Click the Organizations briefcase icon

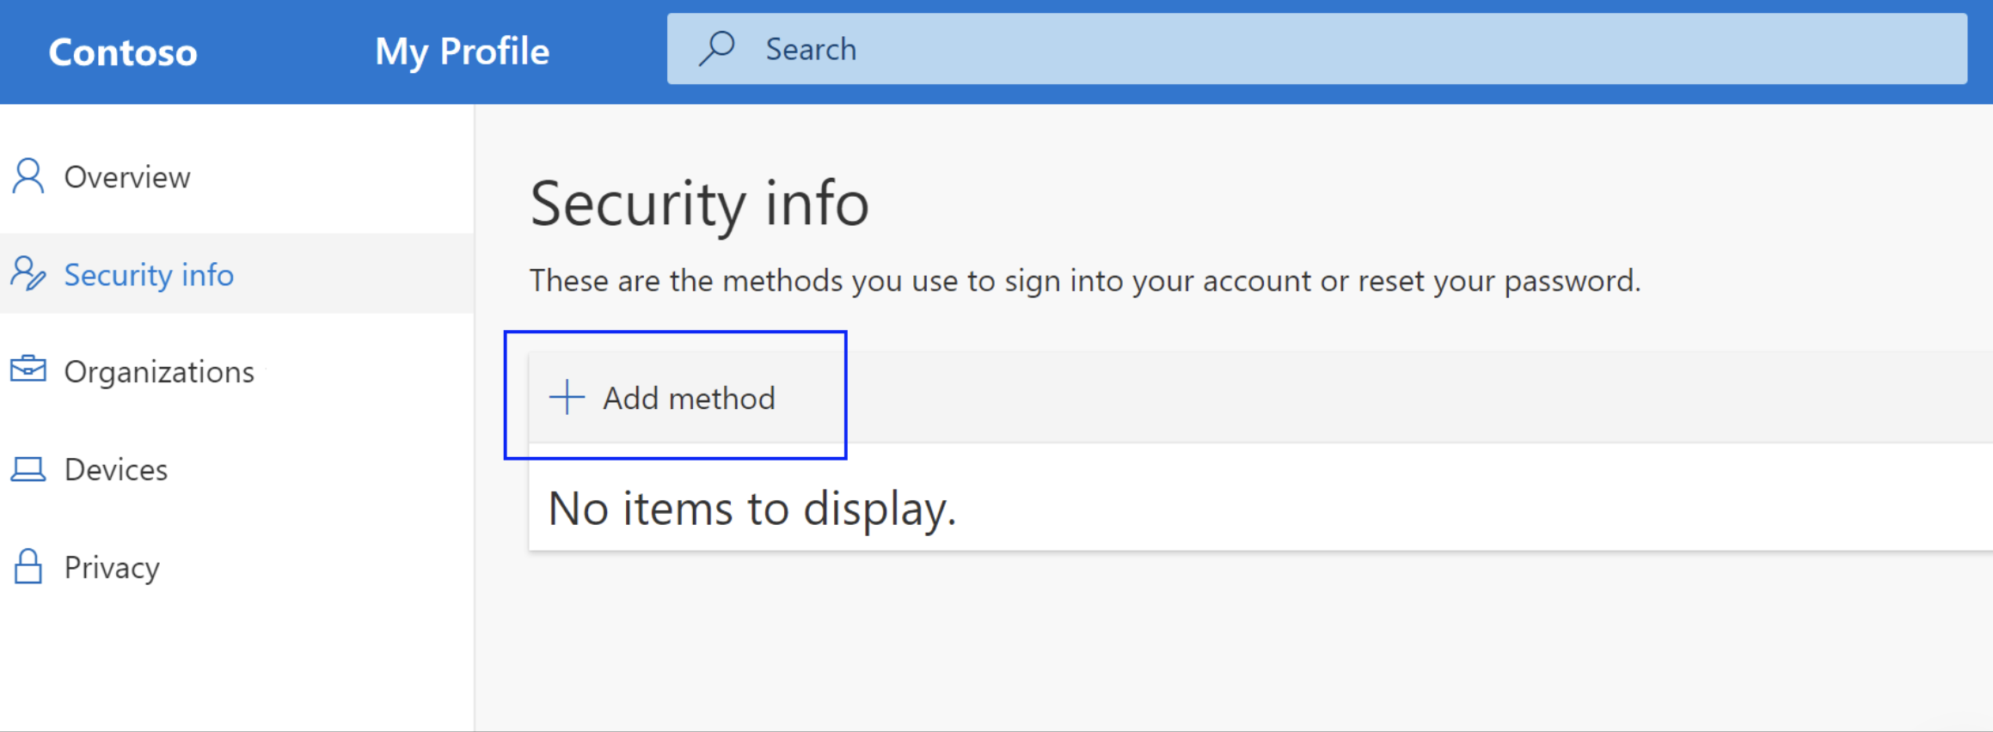click(28, 369)
